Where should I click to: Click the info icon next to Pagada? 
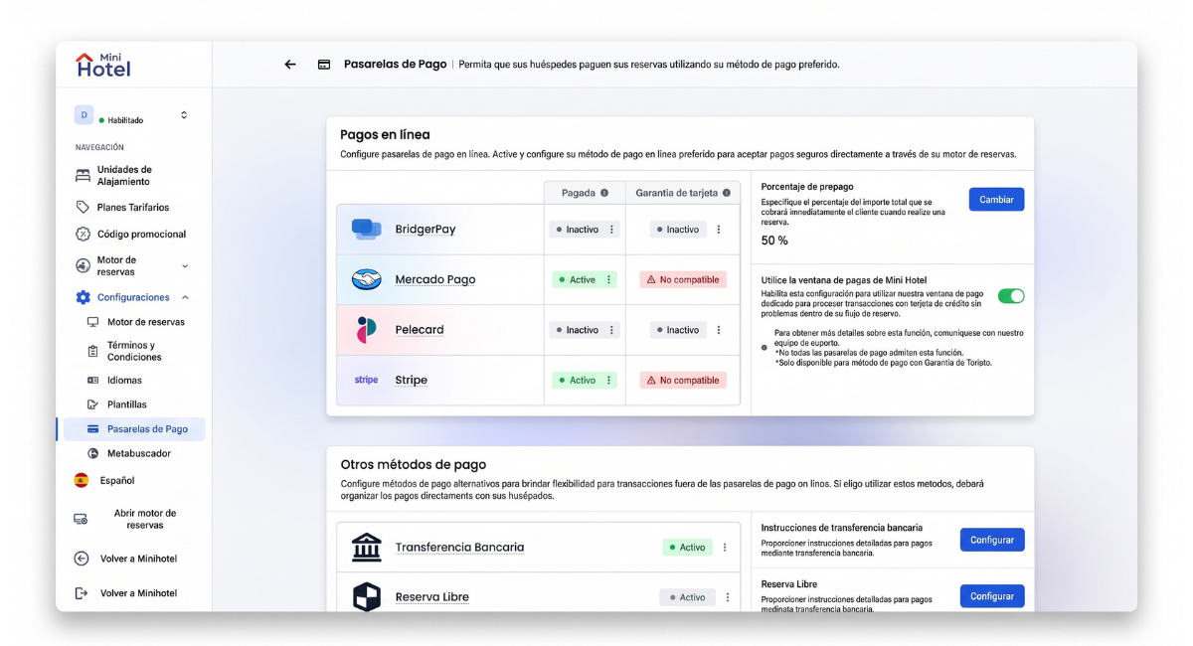point(604,193)
